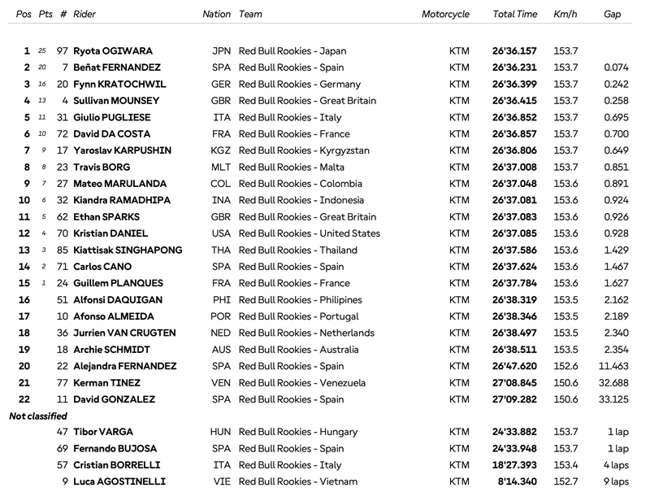This screenshot has width=650, height=501.
Task: Select Jurrien VAN CRUGTEN's name
Action: point(124,333)
